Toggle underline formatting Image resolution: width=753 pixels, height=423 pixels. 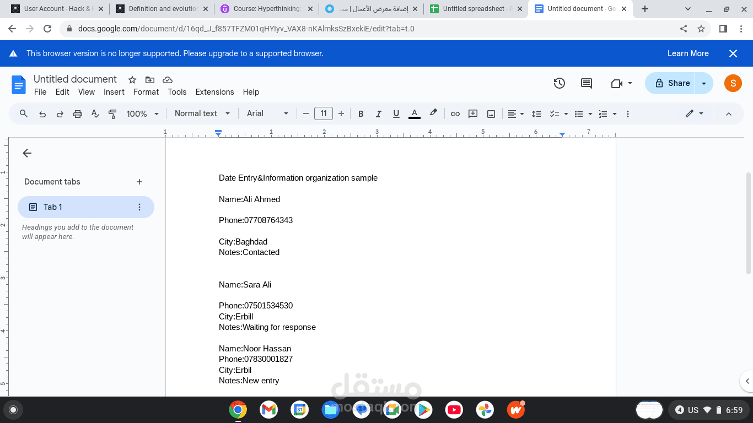coord(396,114)
